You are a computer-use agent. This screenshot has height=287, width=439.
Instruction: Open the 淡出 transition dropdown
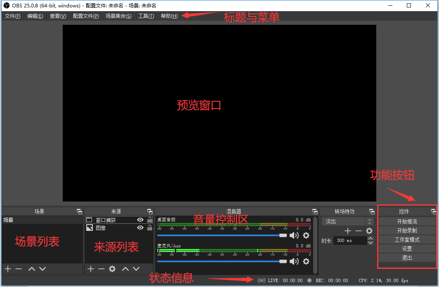tap(347, 222)
